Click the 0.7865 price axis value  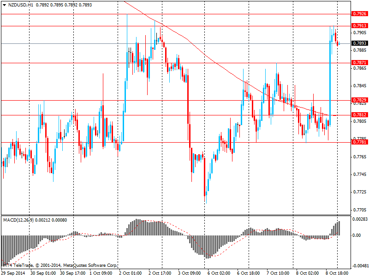(360, 68)
